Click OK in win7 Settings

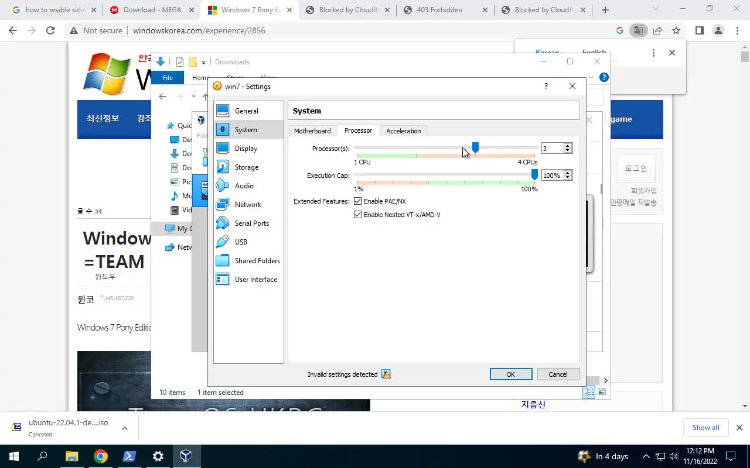pos(511,374)
